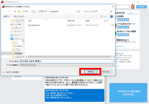This screenshot has height=104, width=149.
Task: Click Download for ファイル名バババー
Action: click(x=123, y=27)
